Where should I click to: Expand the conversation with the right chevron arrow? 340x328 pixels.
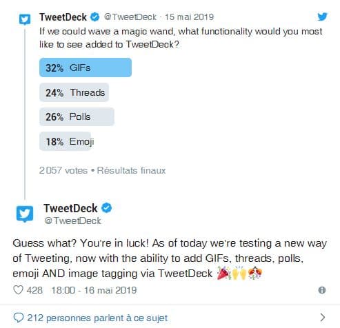point(323,318)
